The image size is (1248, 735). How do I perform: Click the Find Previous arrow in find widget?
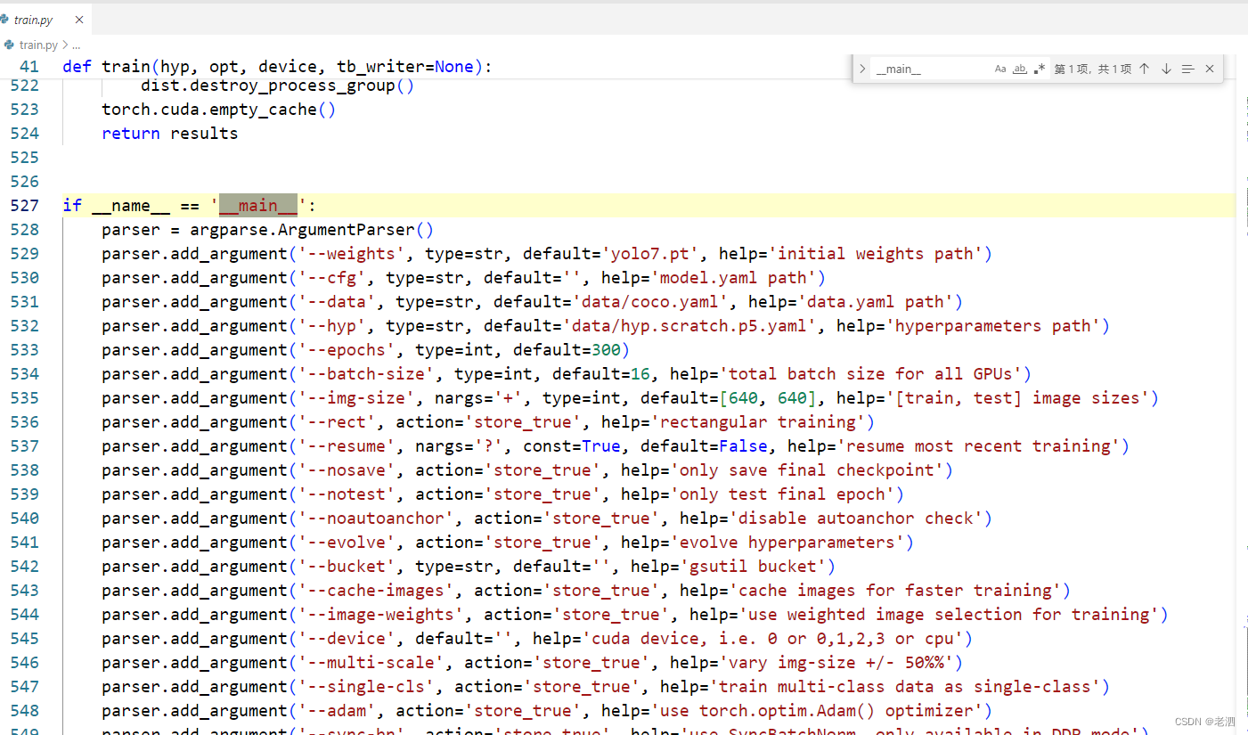pyautogui.click(x=1145, y=68)
